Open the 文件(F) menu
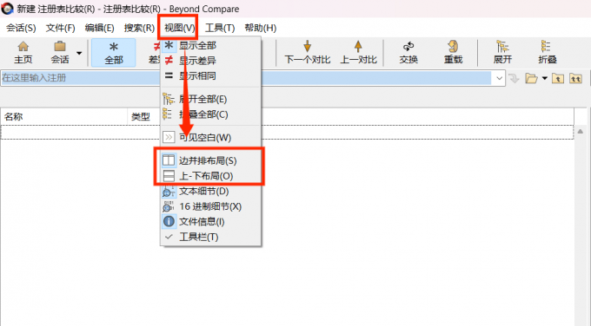This screenshot has width=591, height=326. click(x=60, y=28)
